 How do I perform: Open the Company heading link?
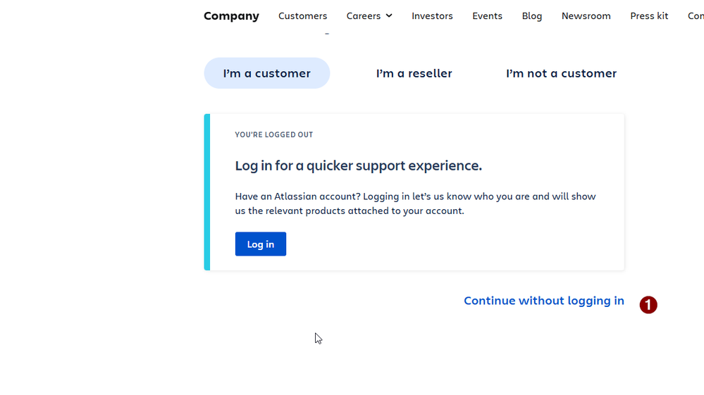tap(231, 15)
